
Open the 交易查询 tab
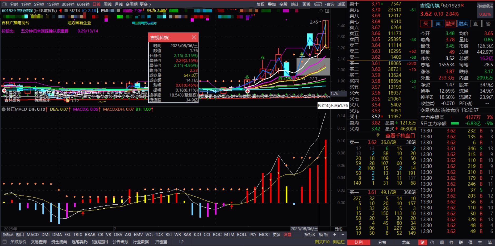click(39, 242)
